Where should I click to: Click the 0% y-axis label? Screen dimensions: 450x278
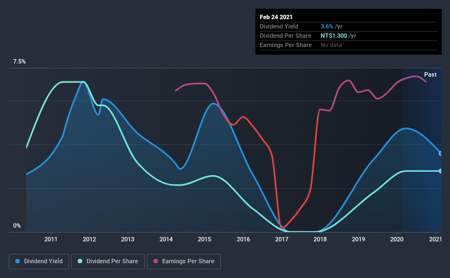pos(17,226)
